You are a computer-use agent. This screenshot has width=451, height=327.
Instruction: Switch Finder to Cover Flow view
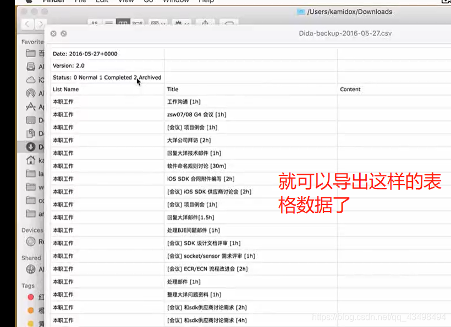(x=137, y=23)
